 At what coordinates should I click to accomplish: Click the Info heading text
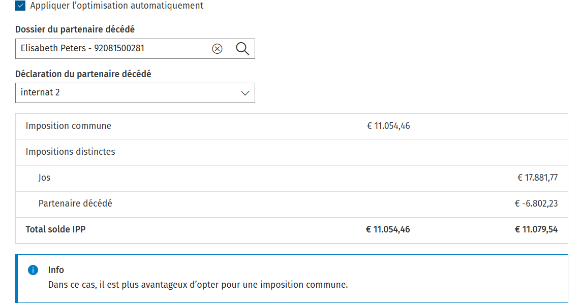click(56, 270)
